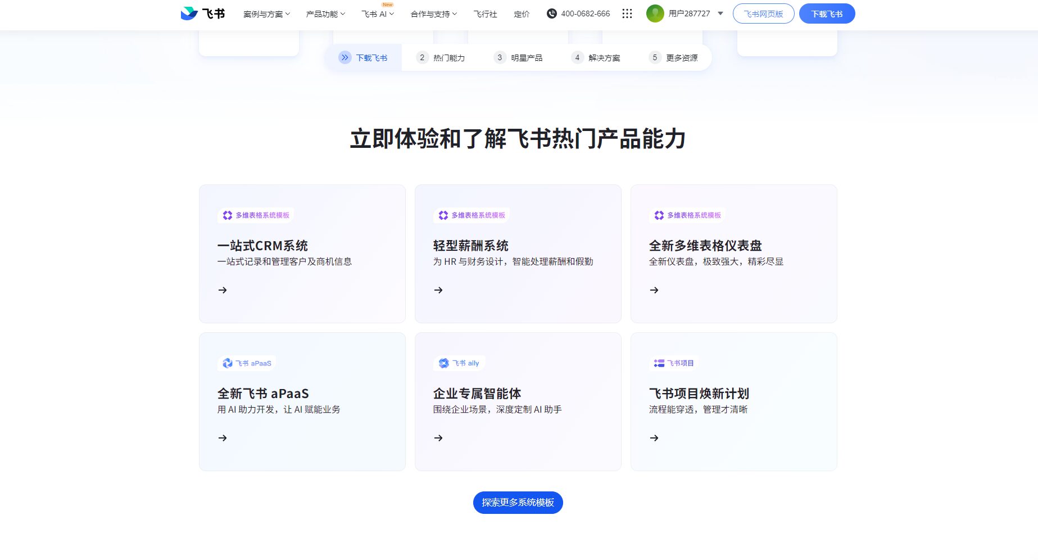Image resolution: width=1038 pixels, height=560 pixels.
Task: Click the 多维表格 icon on 全新多维表格仪表盘 card
Action: point(659,215)
